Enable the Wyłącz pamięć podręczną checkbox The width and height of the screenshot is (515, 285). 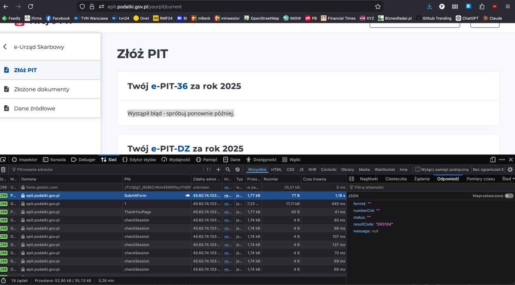tap(418, 169)
